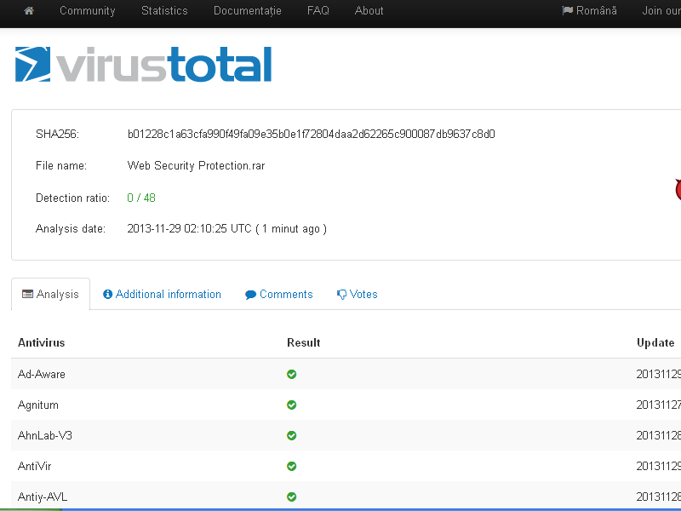The image size is (681, 511).
Task: Click the AntiVir row name
Action: (x=34, y=466)
